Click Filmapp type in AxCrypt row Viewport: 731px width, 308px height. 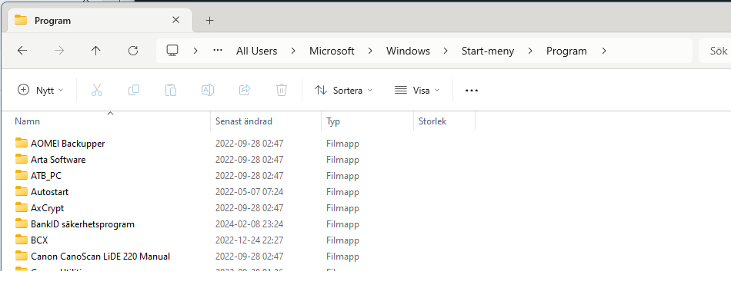tap(342, 208)
